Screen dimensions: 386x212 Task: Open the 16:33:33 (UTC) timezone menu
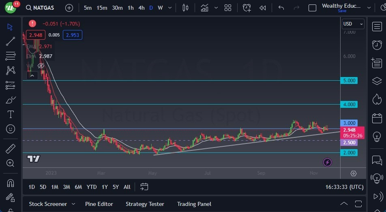pos(344,187)
